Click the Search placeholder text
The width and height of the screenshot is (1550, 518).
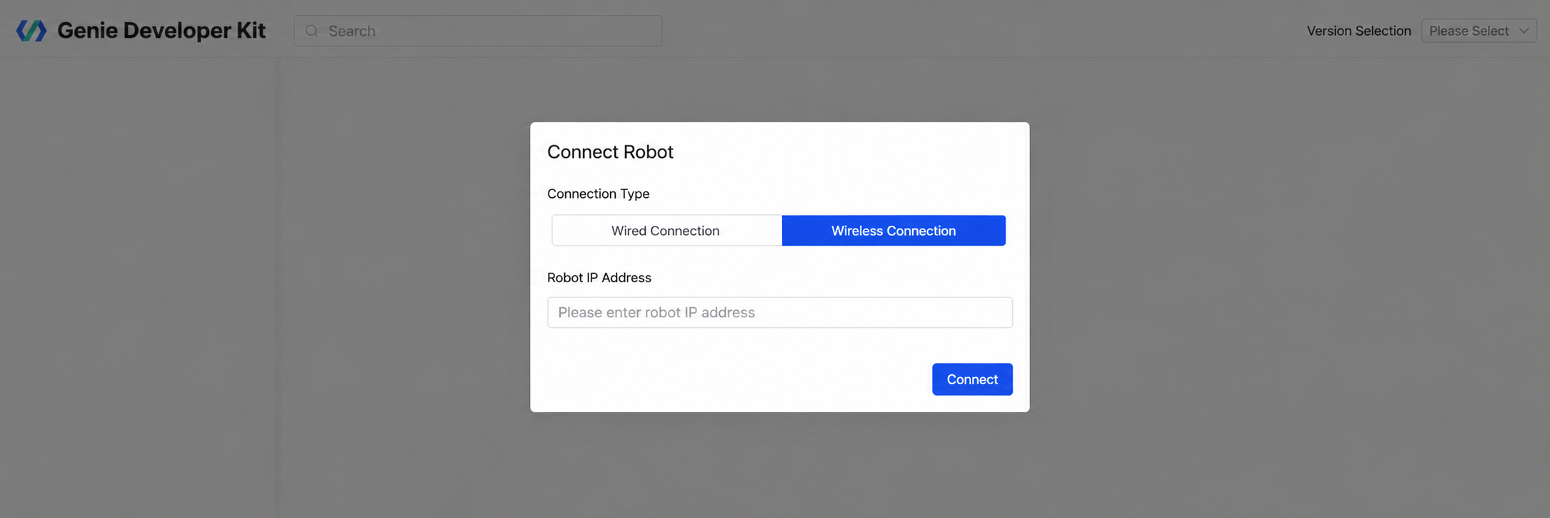352,31
